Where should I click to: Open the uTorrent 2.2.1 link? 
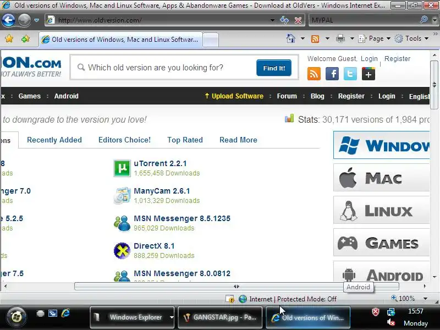(160, 163)
